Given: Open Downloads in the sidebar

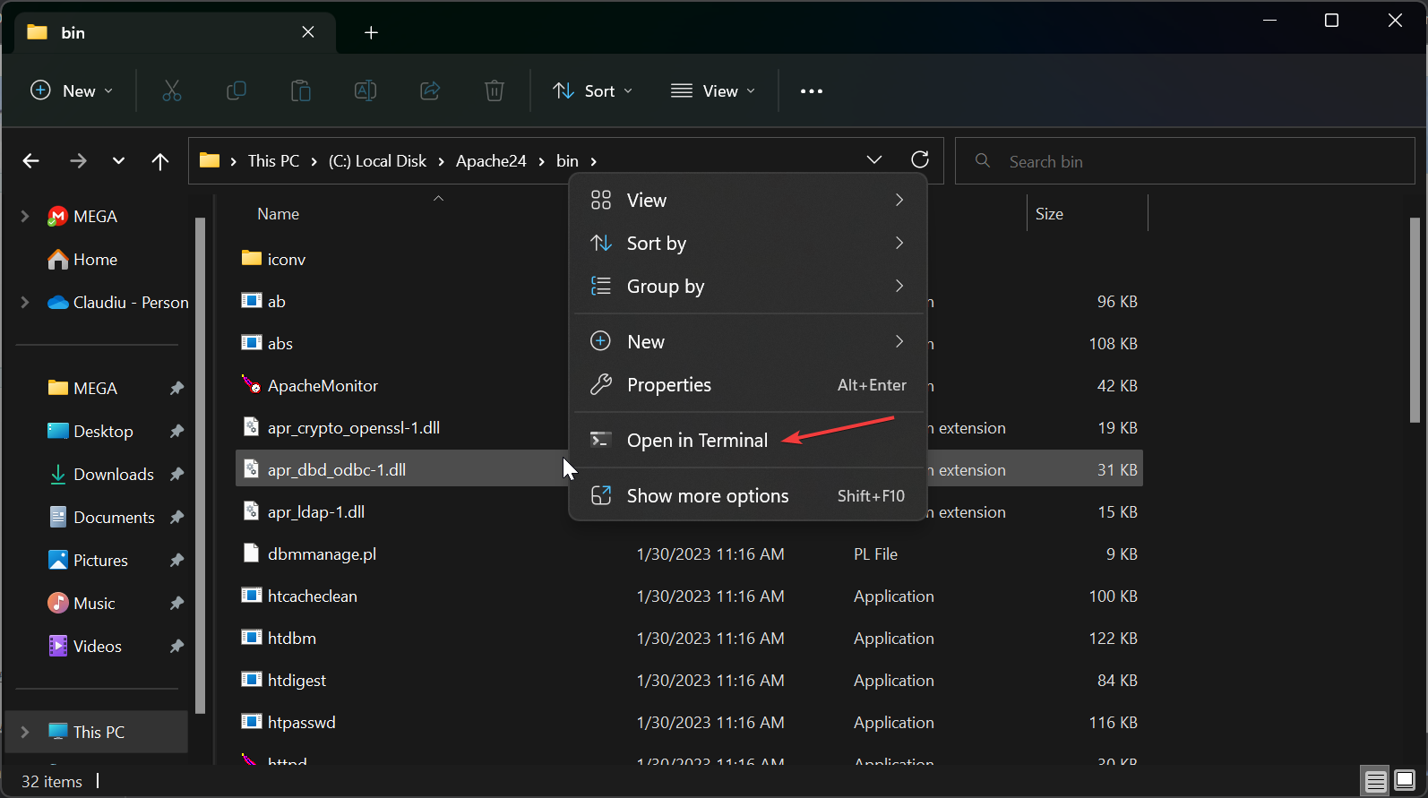Looking at the screenshot, I should click(113, 474).
